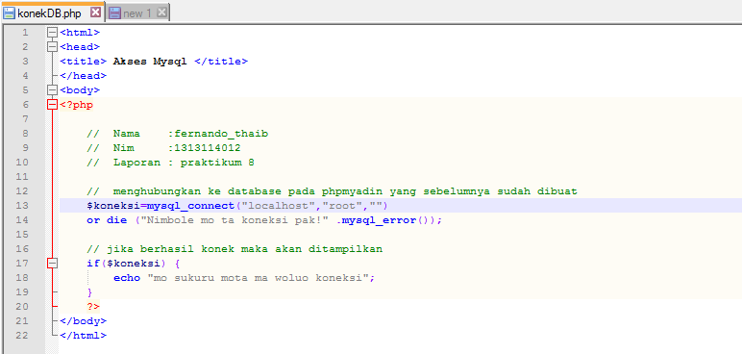Click line number 22 in the margin

pyautogui.click(x=22, y=336)
